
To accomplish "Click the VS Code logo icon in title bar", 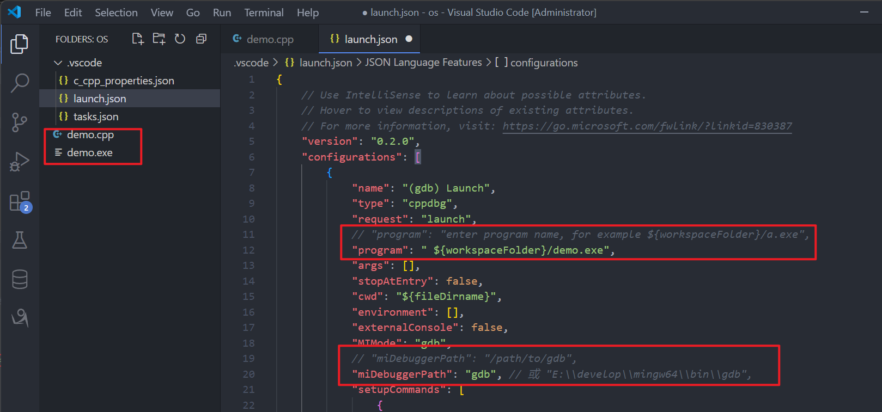I will tap(15, 12).
